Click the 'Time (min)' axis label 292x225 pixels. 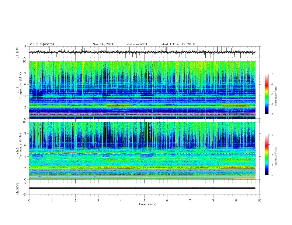(147, 204)
